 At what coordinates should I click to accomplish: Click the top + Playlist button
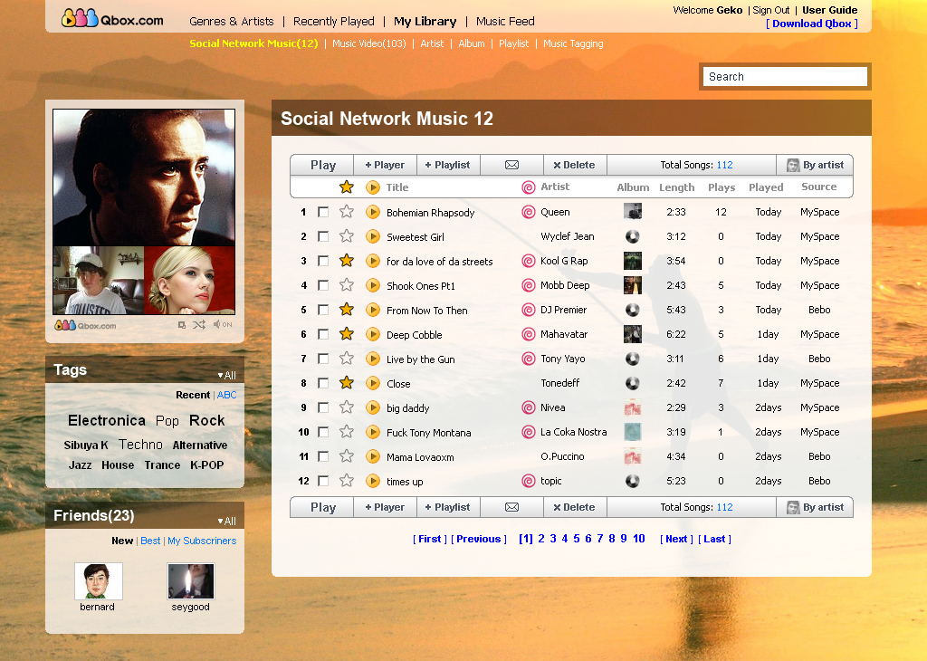click(448, 165)
